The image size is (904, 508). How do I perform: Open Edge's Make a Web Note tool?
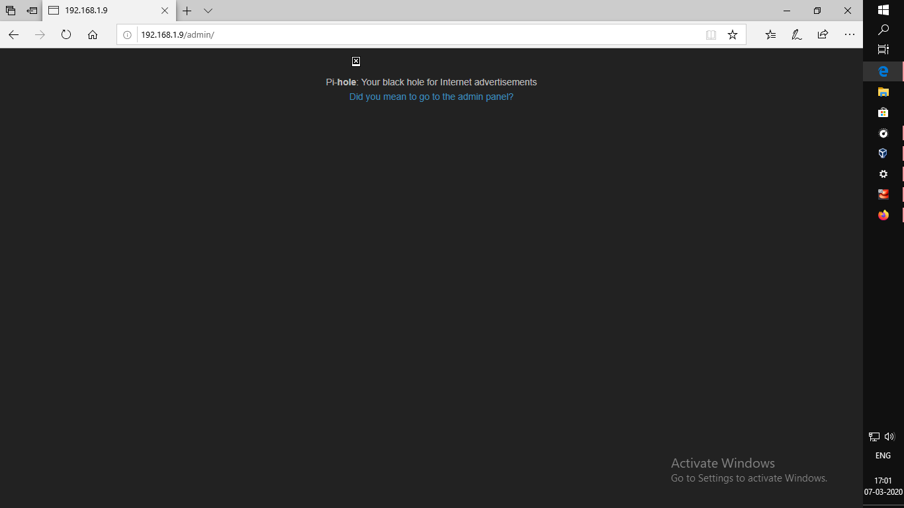tap(796, 34)
